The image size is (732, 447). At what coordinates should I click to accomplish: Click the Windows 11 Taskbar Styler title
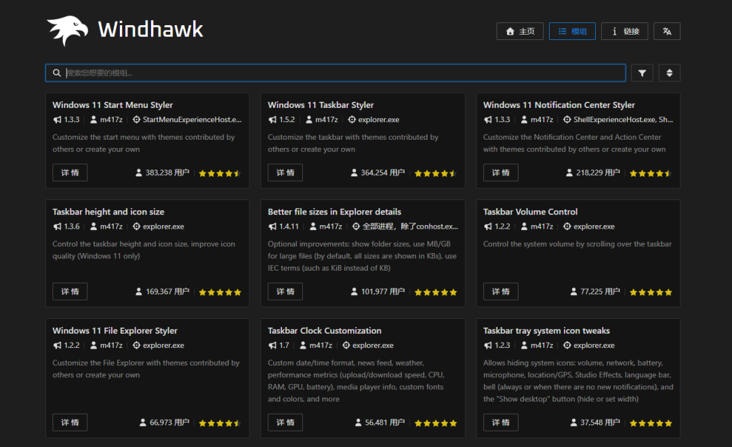321,105
